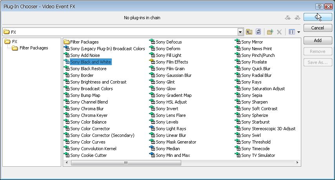Click the Cancel button
Viewport: 335px width, 180px height.
click(x=317, y=28)
